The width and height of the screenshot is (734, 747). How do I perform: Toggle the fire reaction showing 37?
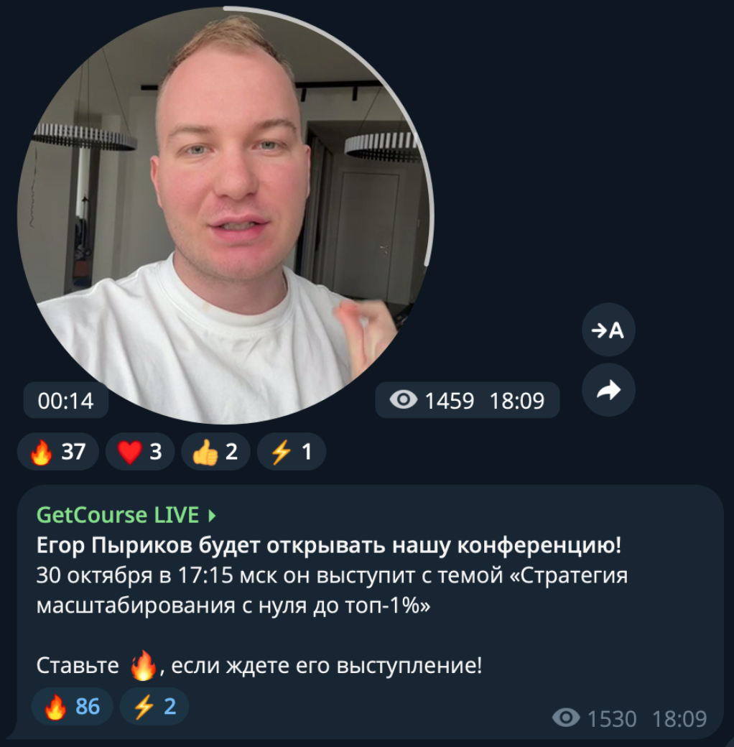(58, 451)
